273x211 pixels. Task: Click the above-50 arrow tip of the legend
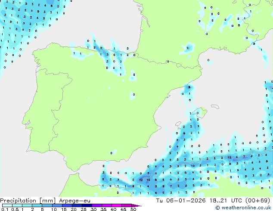(136, 205)
